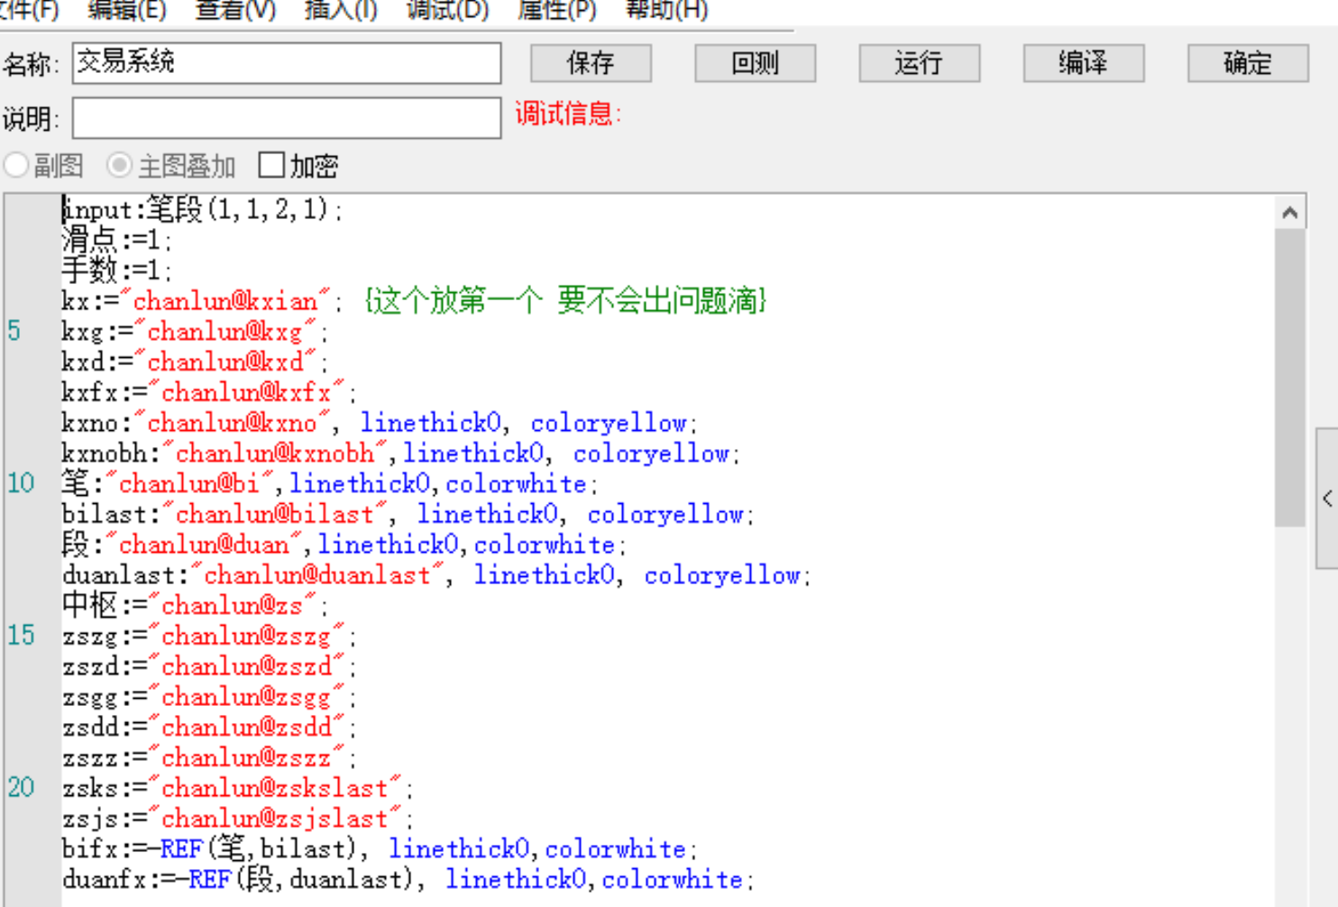Start a backtest with the 回测 button

[755, 63]
